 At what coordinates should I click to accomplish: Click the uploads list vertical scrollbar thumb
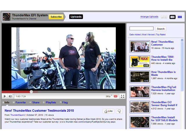(x=182, y=66)
